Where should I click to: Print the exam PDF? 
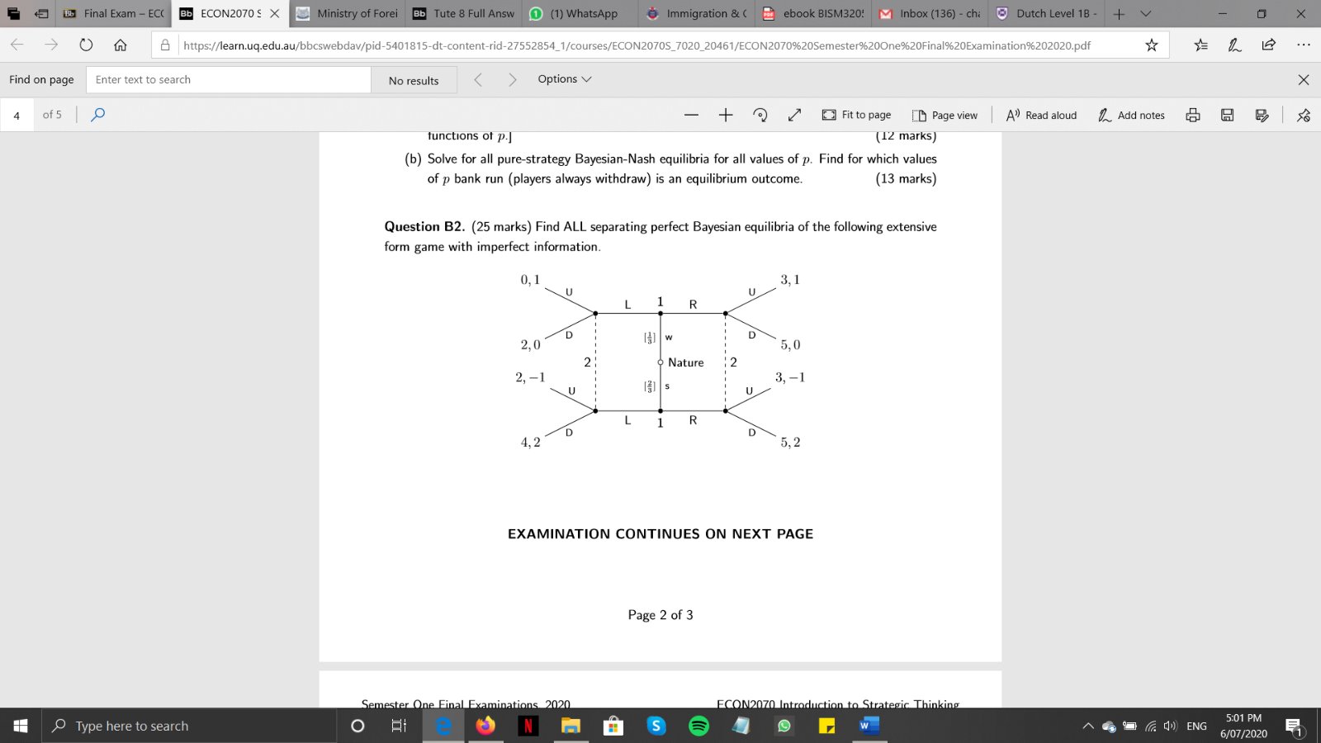1193,115
